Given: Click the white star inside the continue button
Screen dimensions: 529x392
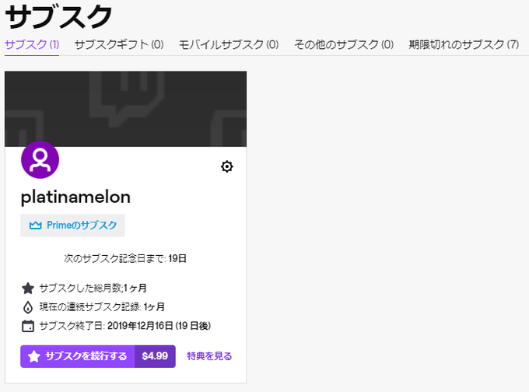Looking at the screenshot, I should pos(33,356).
